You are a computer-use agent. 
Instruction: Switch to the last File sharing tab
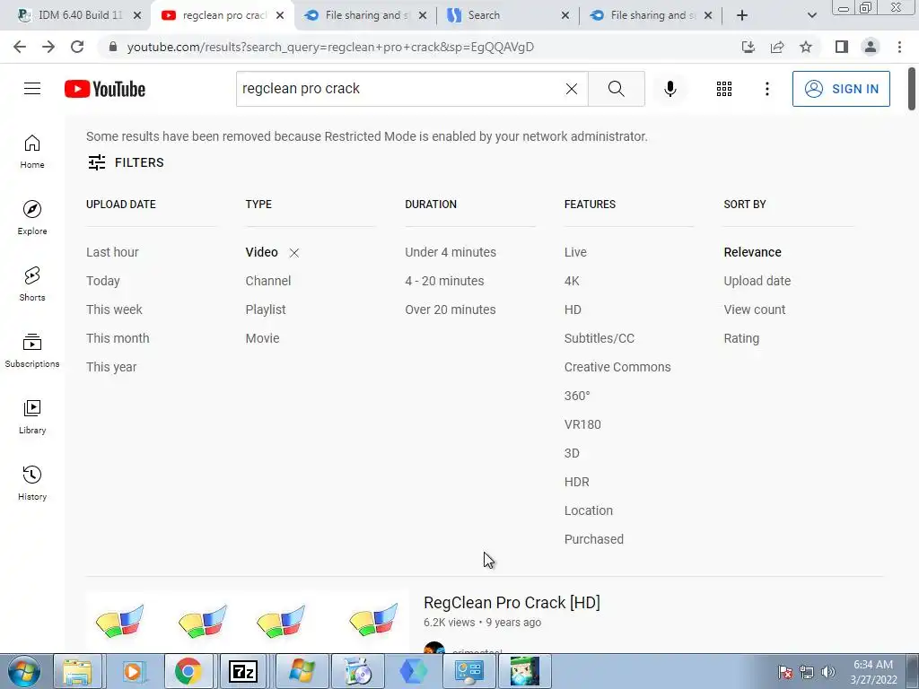(x=651, y=15)
